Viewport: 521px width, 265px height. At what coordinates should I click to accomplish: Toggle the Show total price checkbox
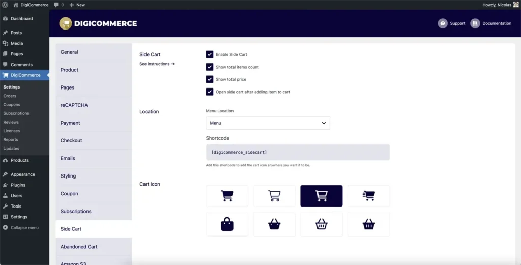click(210, 79)
